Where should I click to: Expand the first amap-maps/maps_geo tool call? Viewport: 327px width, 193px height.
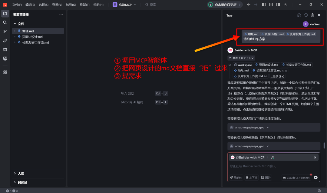click(x=274, y=127)
